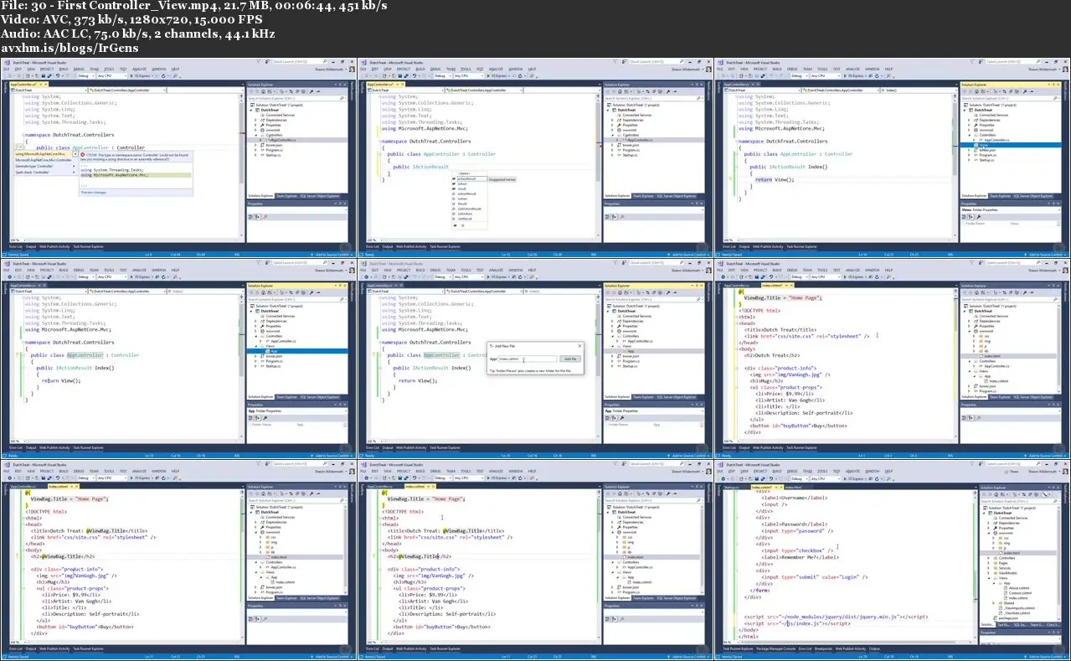The image size is (1071, 661).
Task: Open the zoom percentage dropdown in error-popup frame editor
Action: (x=18, y=240)
